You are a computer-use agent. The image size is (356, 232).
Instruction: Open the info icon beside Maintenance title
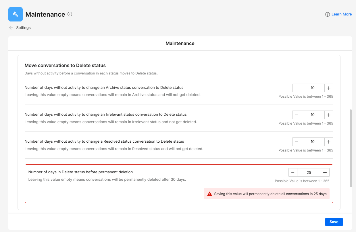tap(70, 14)
